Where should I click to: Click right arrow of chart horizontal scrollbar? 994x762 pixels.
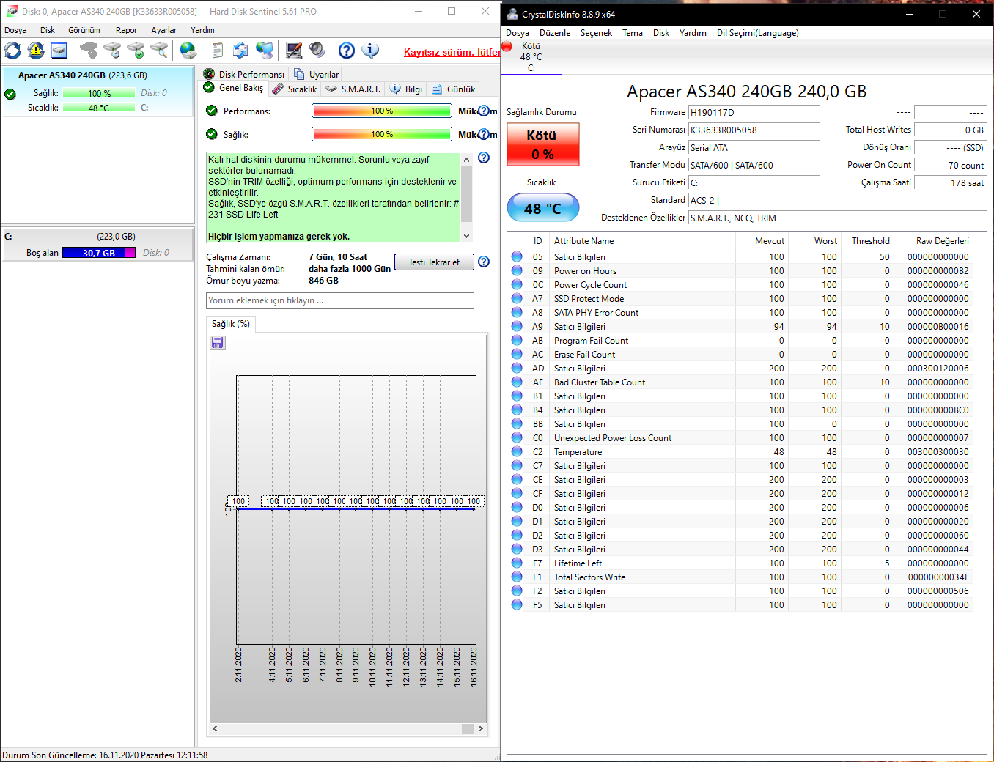(481, 729)
